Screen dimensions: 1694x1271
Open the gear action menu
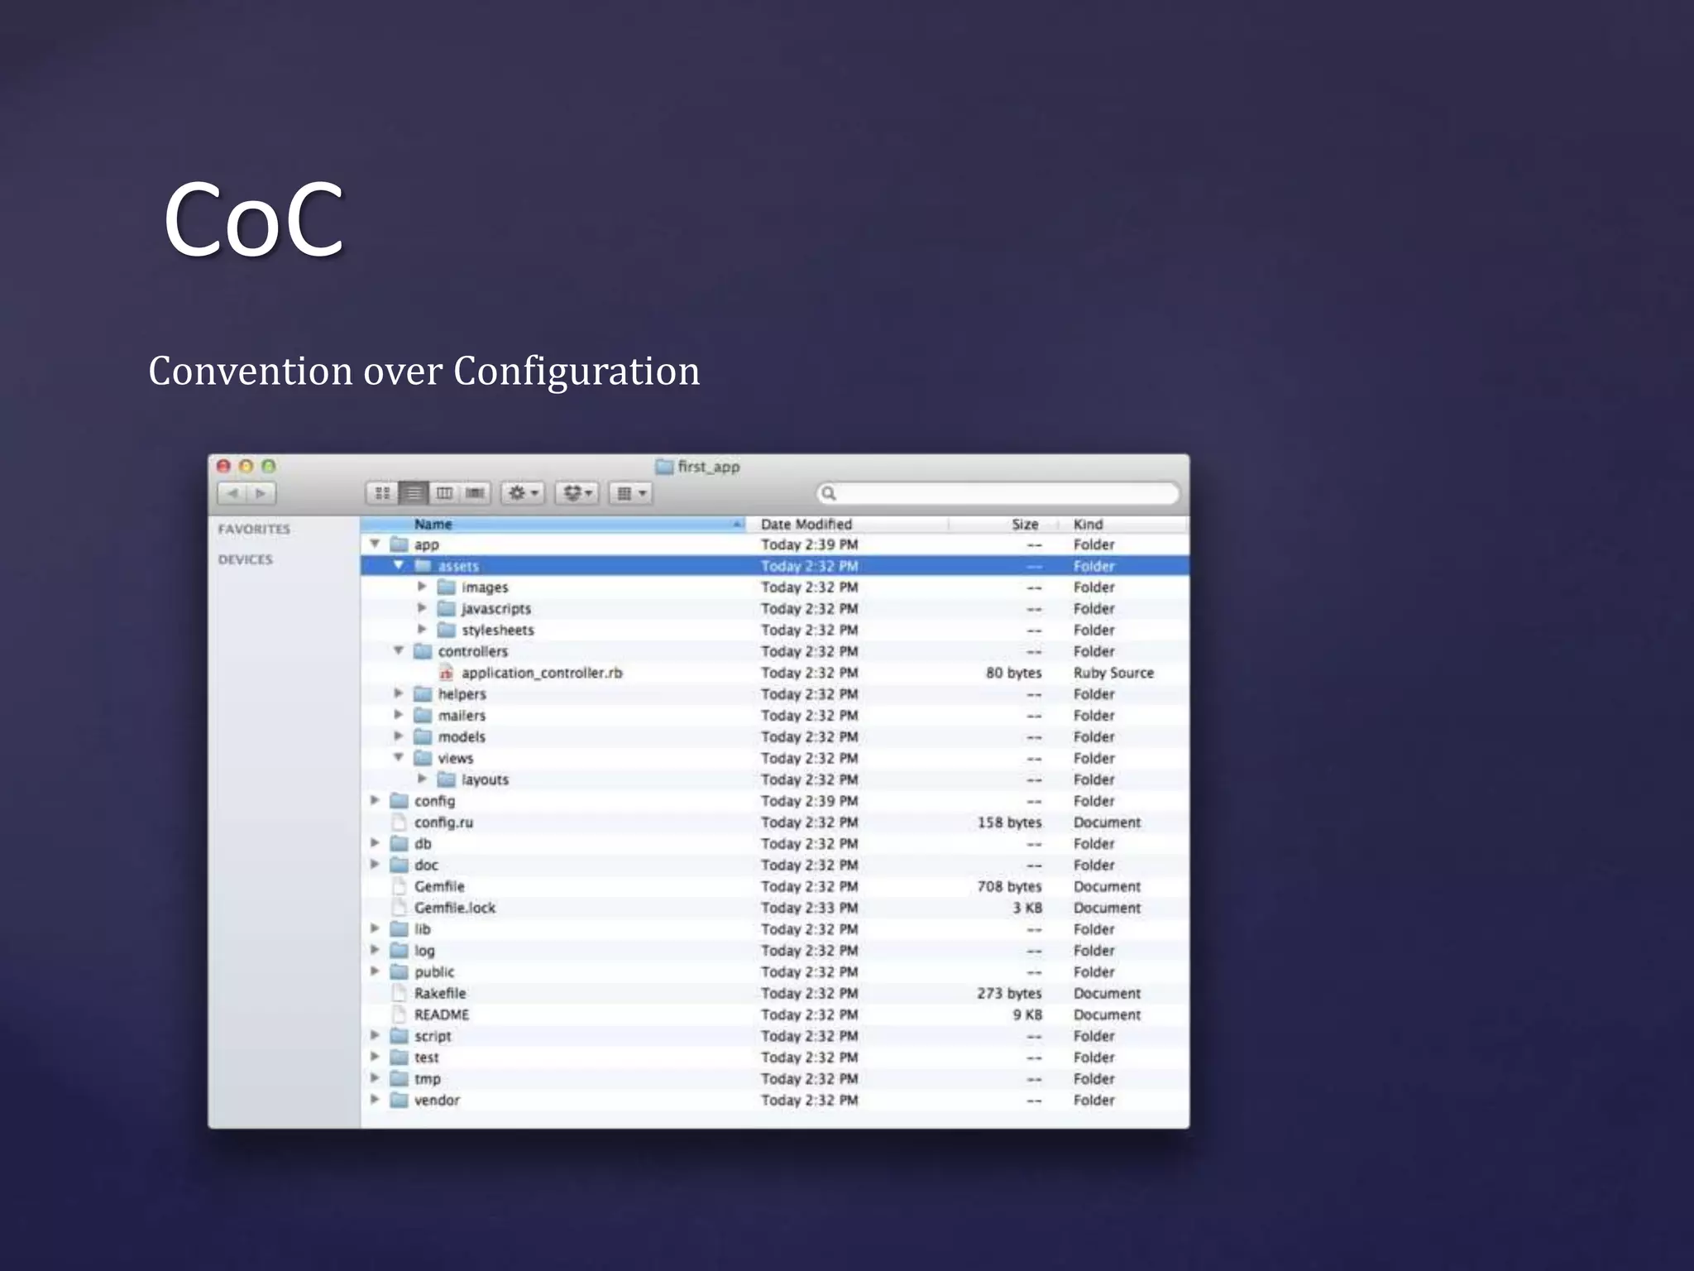click(523, 493)
